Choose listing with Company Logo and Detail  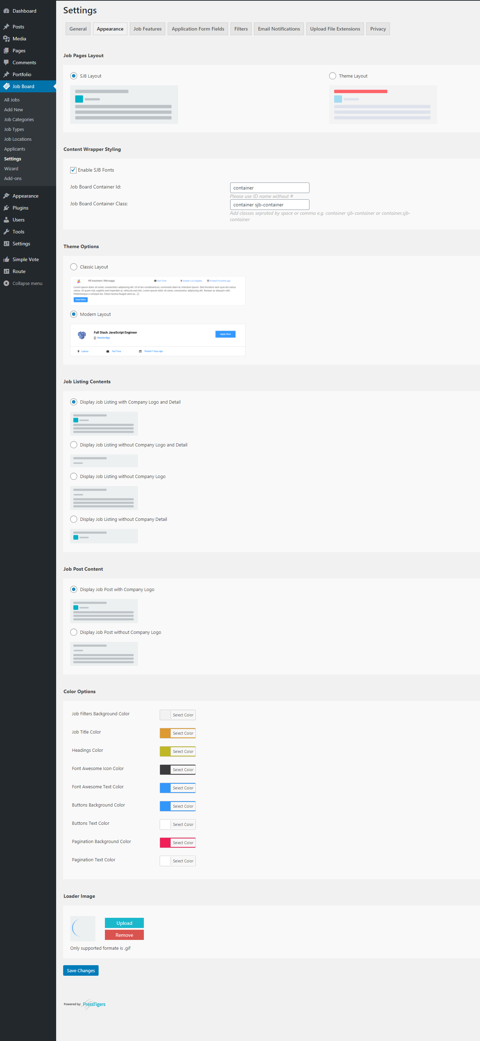74,402
